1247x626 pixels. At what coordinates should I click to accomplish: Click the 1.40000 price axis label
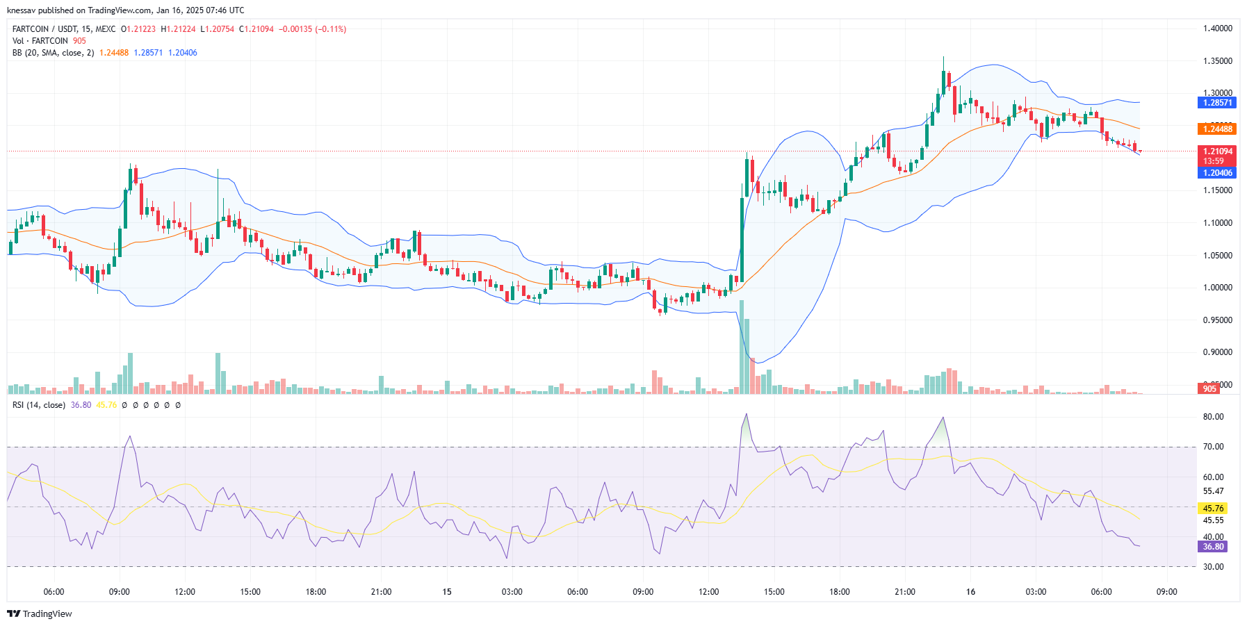[1218, 28]
